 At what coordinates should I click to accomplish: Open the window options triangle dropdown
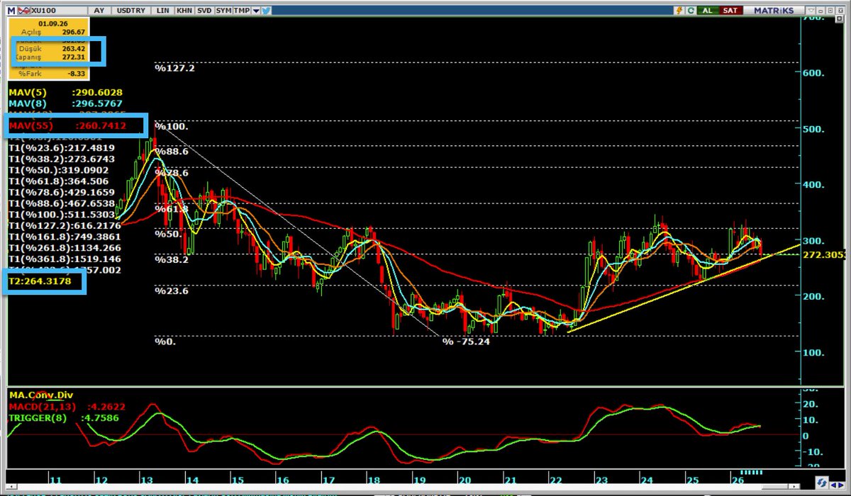811,11
